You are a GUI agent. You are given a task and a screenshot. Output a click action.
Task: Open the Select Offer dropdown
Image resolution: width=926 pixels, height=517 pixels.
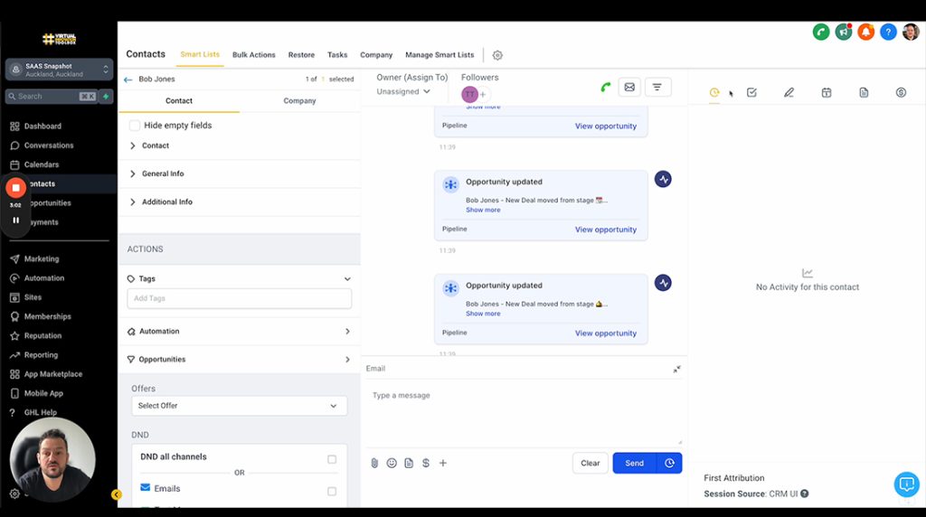(x=239, y=406)
